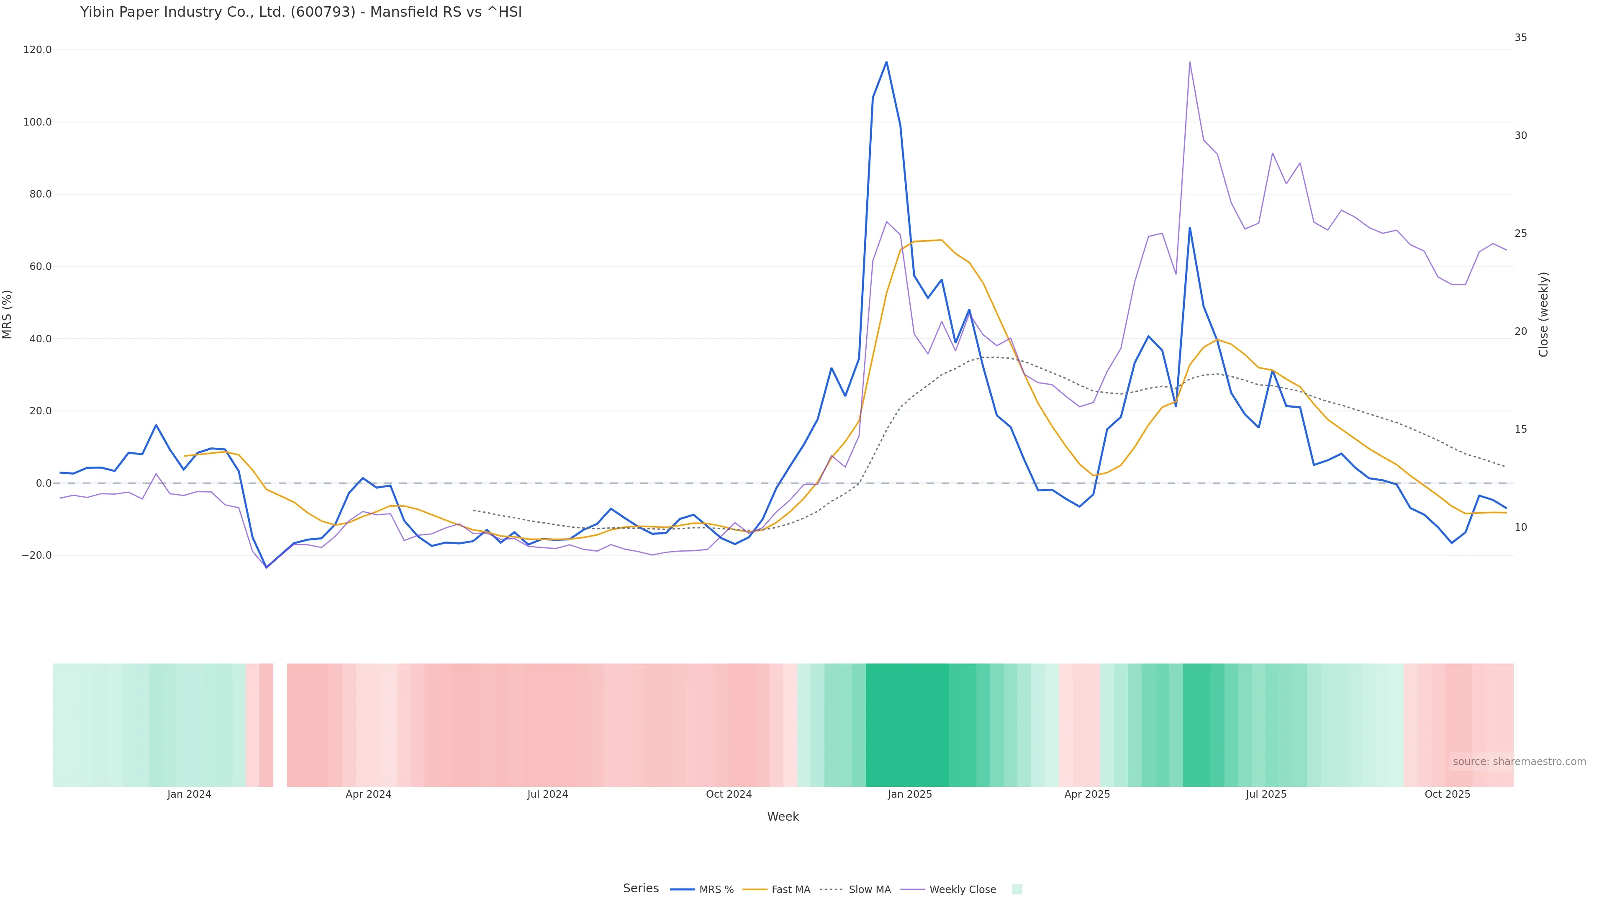Screen dimensions: 1607x904
Task: Click the orange Fast MA legend line
Action: 755,890
